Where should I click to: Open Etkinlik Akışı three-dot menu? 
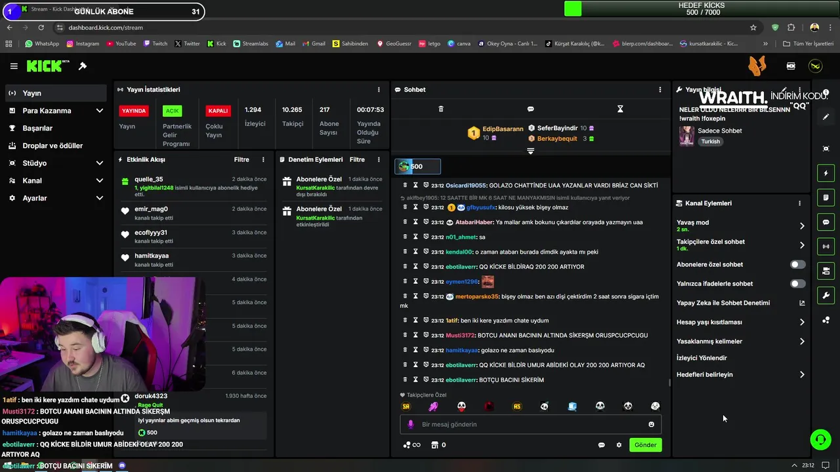coord(263,159)
